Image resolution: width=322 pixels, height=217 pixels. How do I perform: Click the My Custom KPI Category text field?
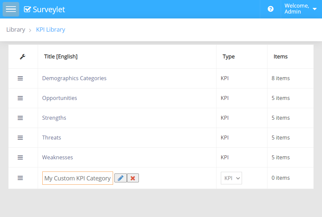point(78,178)
